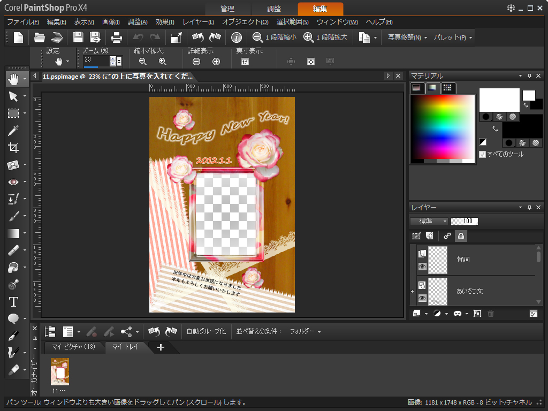
Task: Select the Gradient/Flood Fill tool
Action: click(13, 233)
